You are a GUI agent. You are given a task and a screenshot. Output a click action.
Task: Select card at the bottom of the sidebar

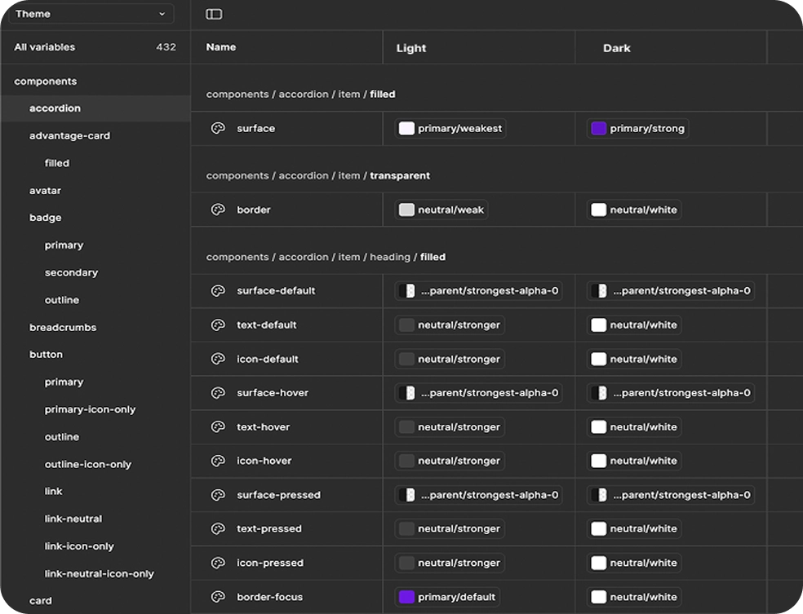(x=40, y=600)
